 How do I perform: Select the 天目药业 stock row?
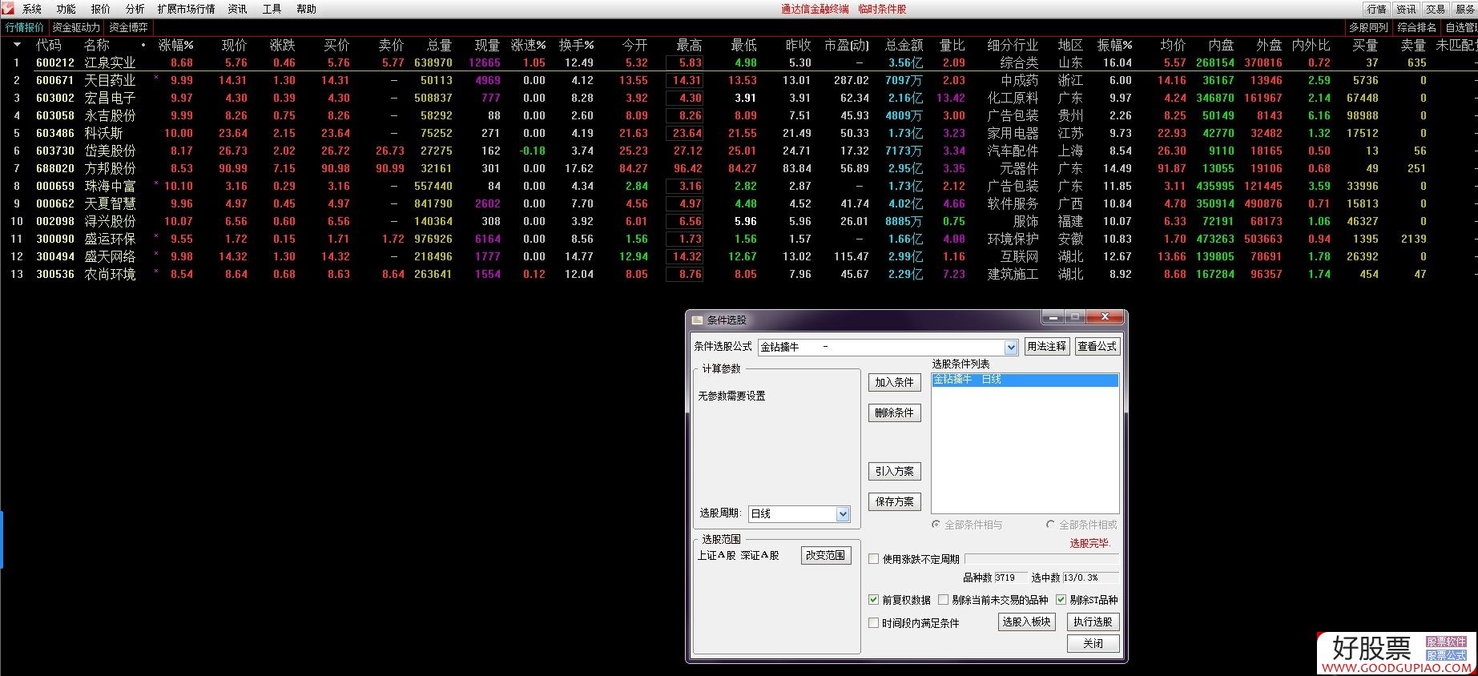click(739, 80)
